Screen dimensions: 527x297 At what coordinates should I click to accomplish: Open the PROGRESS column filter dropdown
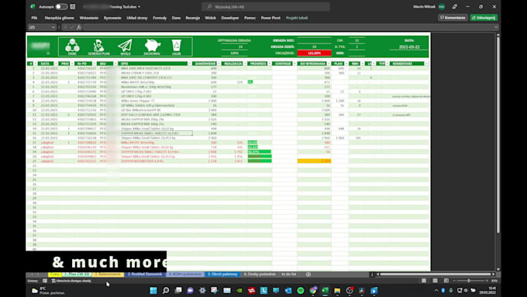click(269, 64)
